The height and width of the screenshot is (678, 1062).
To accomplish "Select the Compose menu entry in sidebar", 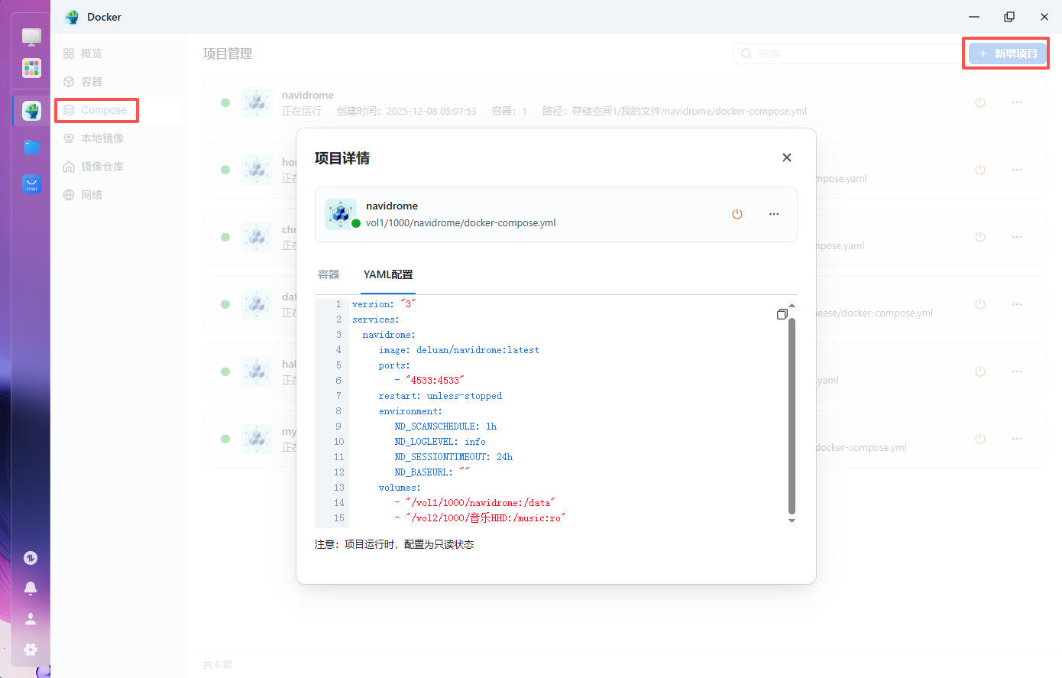I will [x=96, y=110].
